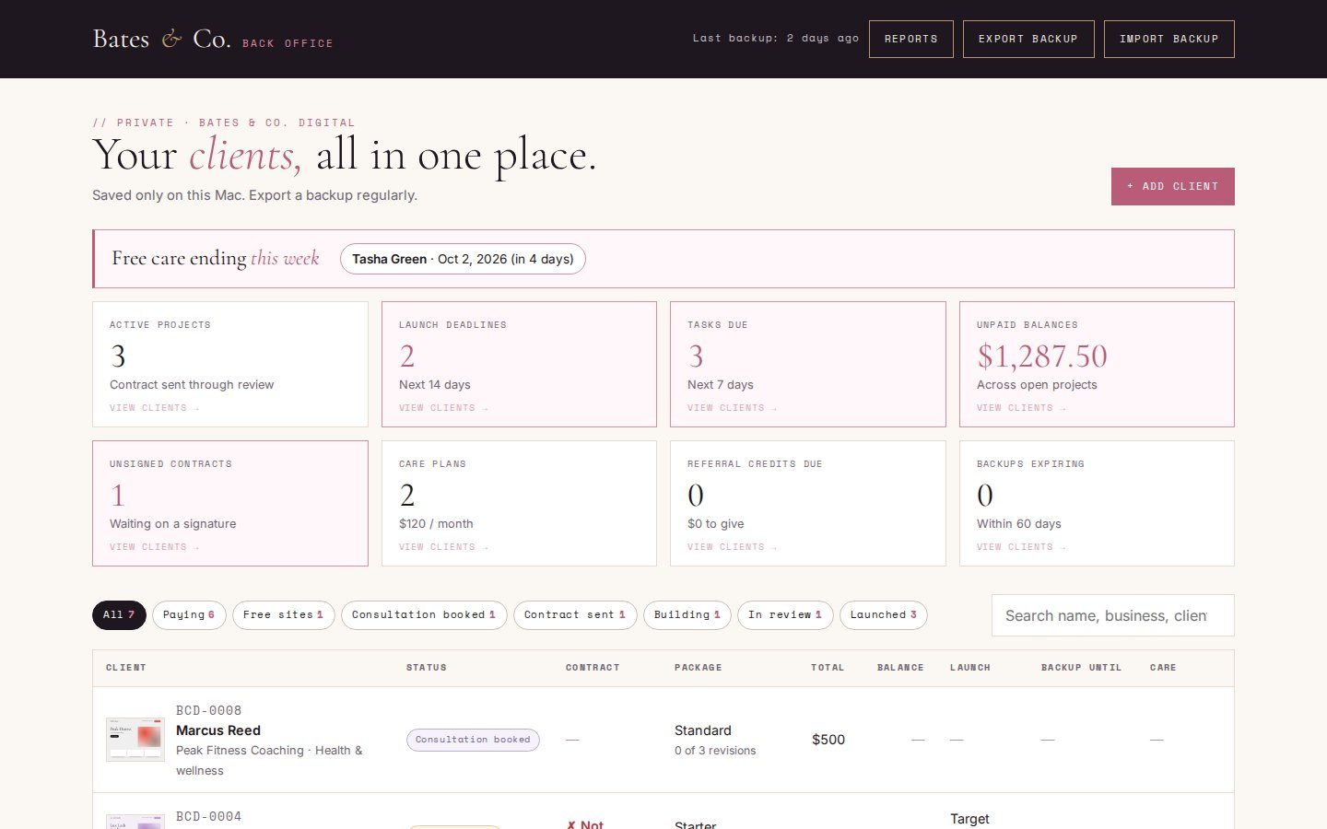The width and height of the screenshot is (1327, 829).
Task: Click the Status column header
Action: [x=427, y=668]
